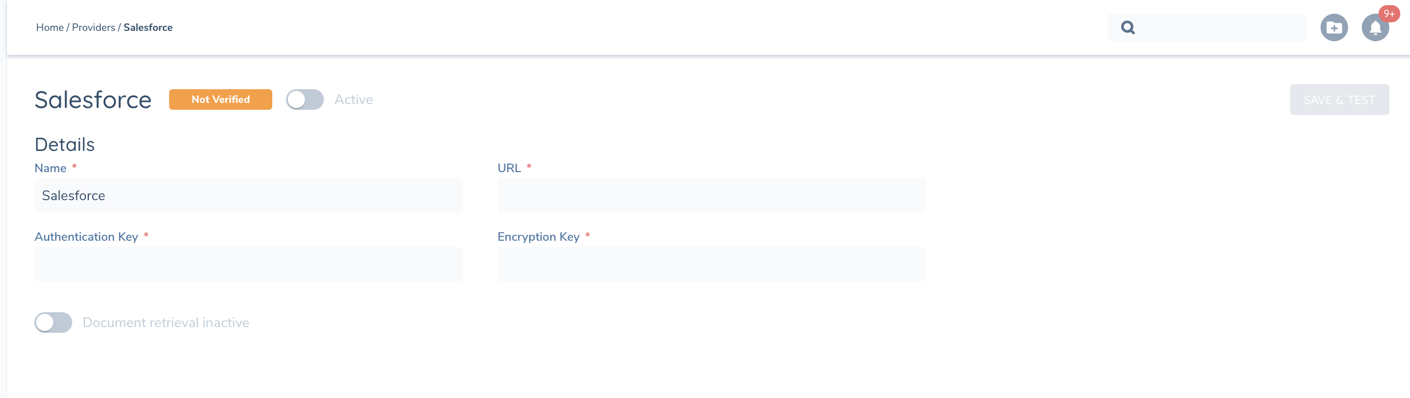Click the 'URL' field label
Viewport: 1410px width, 398px height.
509,168
